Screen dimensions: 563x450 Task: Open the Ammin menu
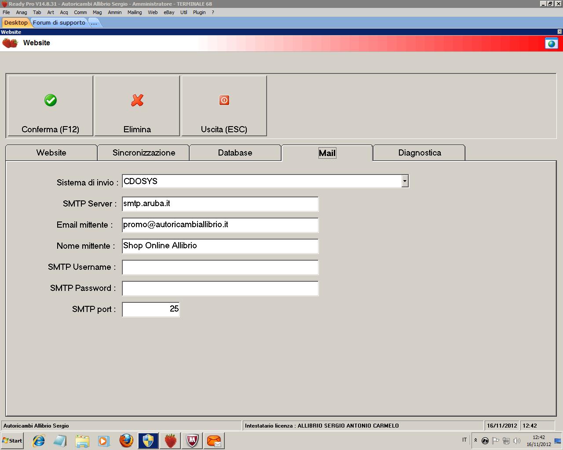(115, 12)
